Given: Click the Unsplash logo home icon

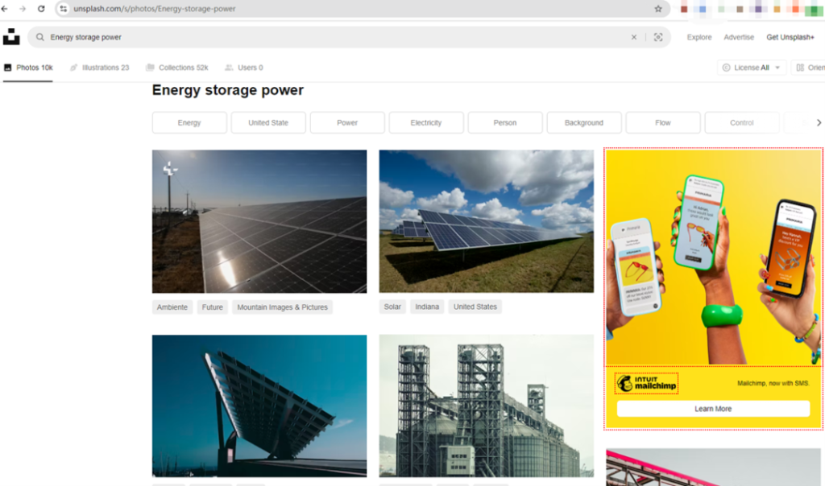Looking at the screenshot, I should click(11, 37).
